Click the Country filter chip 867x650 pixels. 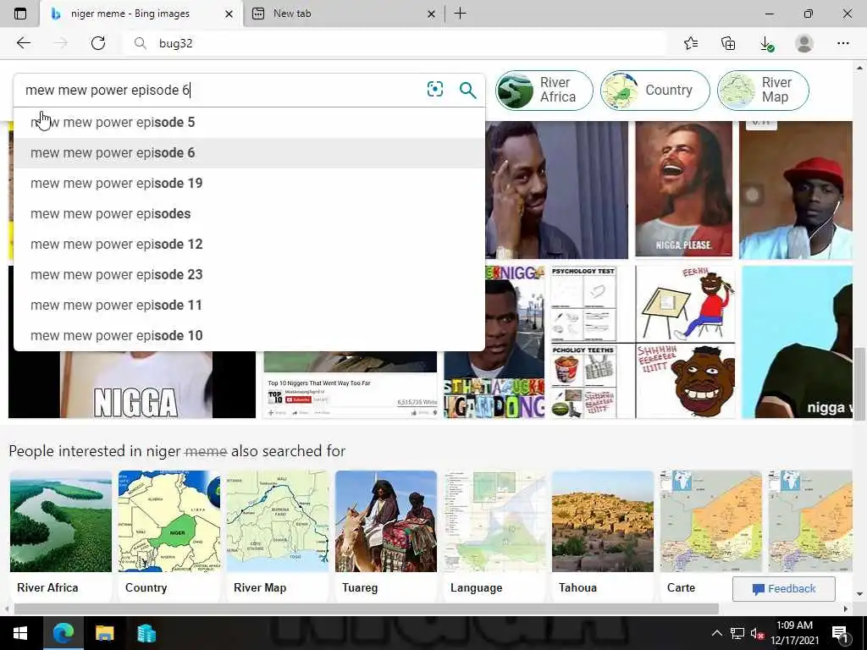pyautogui.click(x=654, y=90)
